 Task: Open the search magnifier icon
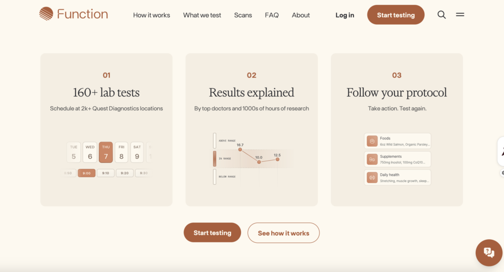(442, 15)
